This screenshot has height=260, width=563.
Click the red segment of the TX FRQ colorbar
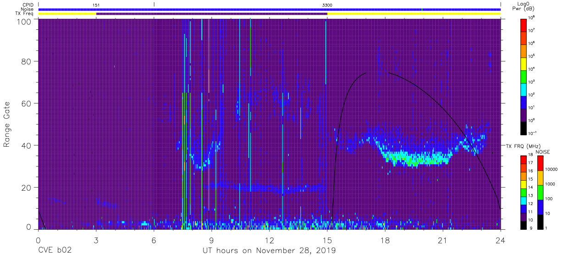[x=524, y=160]
